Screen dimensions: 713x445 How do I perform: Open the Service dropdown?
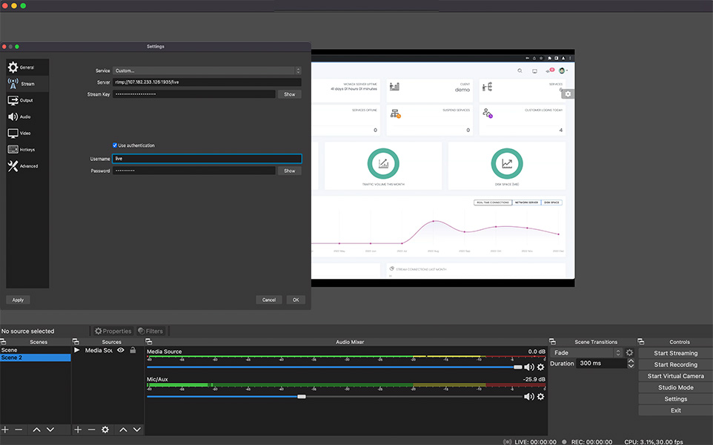pos(206,70)
